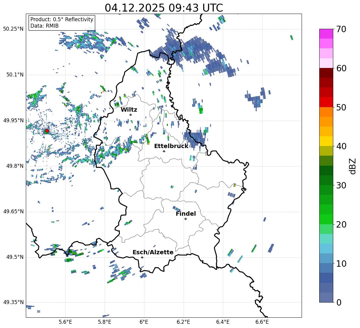Pick the magenta 70 dBZ colorbar band
The image size is (360, 328).
click(x=326, y=34)
